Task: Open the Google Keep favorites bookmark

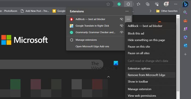Action: (59, 11)
